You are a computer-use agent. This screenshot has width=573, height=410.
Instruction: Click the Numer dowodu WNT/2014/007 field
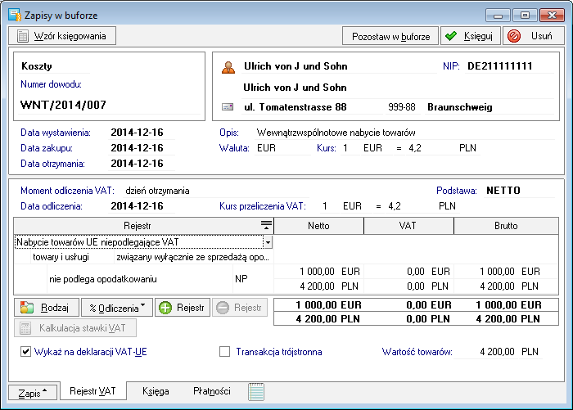109,105
